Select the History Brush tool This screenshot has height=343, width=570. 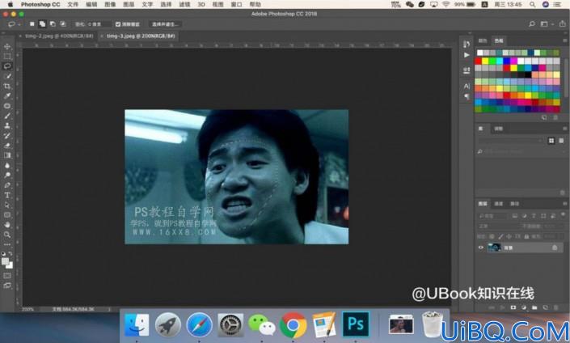point(7,136)
